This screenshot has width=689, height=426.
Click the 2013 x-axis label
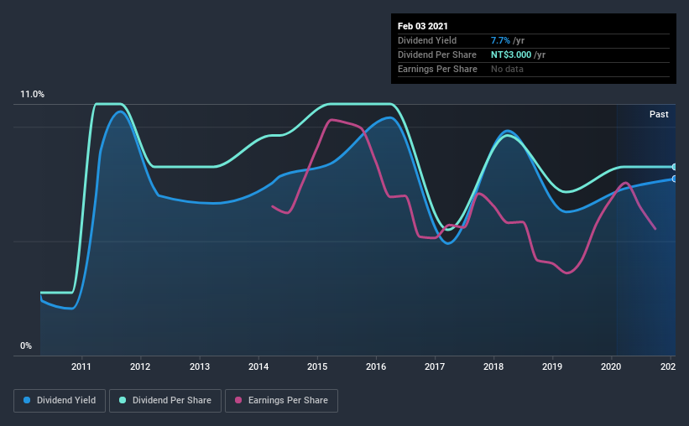(x=200, y=366)
